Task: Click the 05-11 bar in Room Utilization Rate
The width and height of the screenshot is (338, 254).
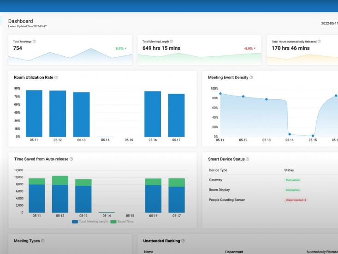Action: [x=34, y=113]
